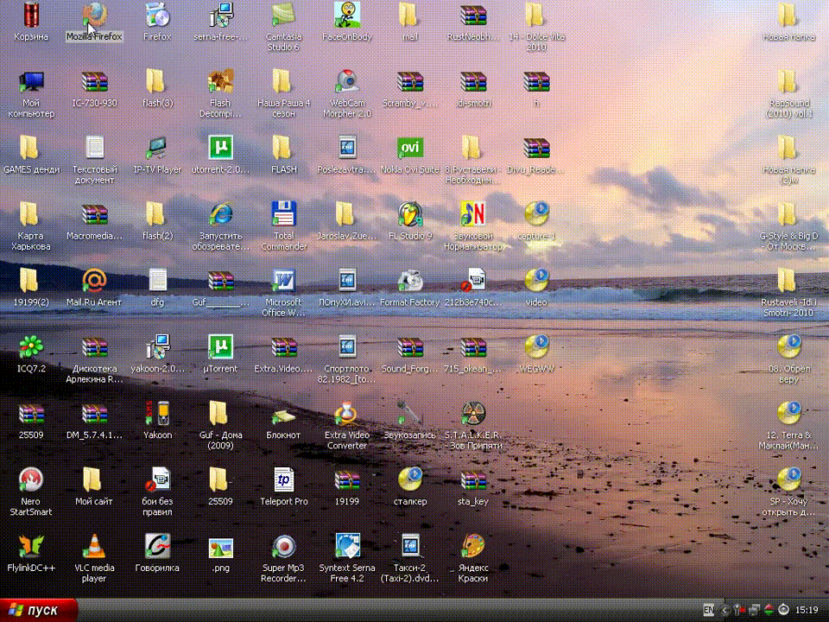Click the Microsoft Office Word shortcut
This screenshot has height=622, width=829.
click(283, 281)
